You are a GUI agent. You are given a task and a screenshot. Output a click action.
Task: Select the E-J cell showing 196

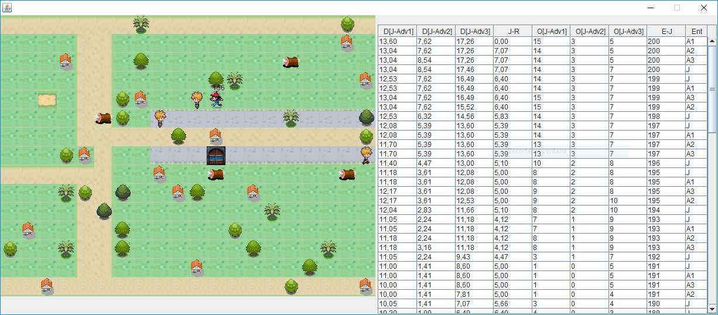(666, 163)
